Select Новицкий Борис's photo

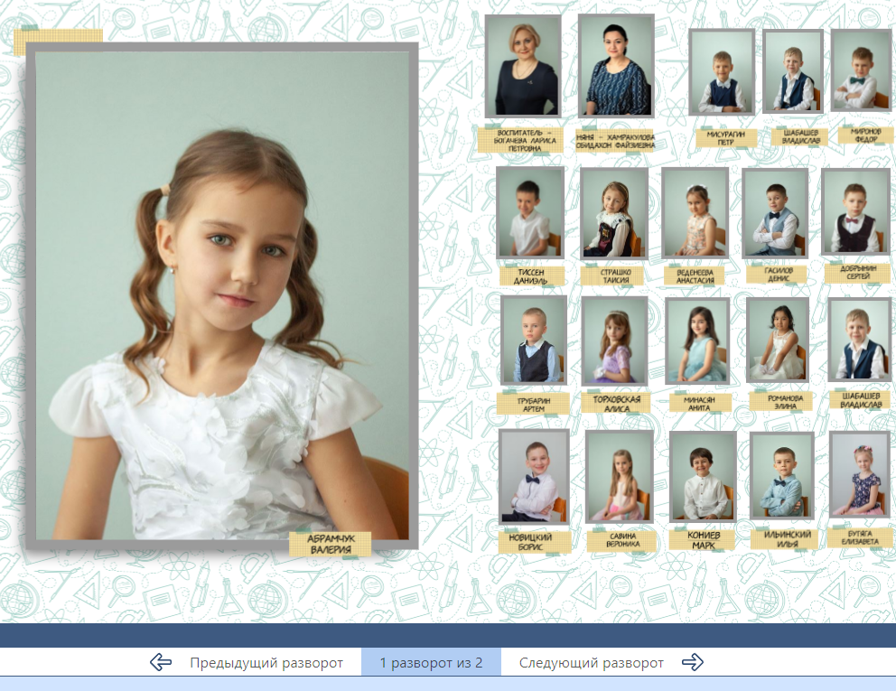tap(533, 476)
